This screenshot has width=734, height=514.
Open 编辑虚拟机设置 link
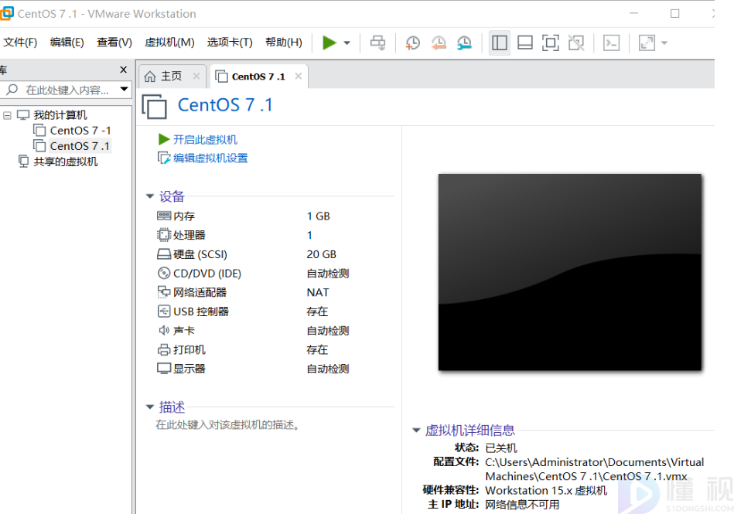[210, 158]
